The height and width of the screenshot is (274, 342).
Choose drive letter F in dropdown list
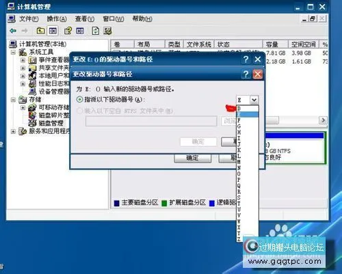click(248, 120)
